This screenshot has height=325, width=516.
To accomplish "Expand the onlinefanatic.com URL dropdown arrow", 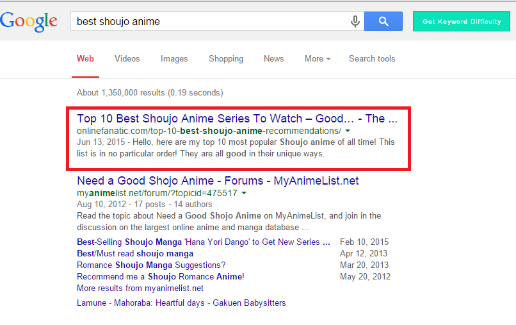I will [348, 131].
